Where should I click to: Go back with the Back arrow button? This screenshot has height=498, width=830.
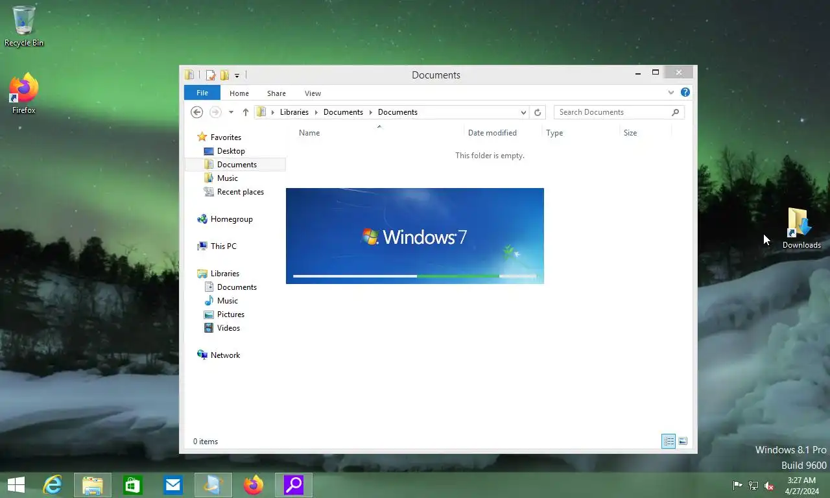(x=197, y=112)
